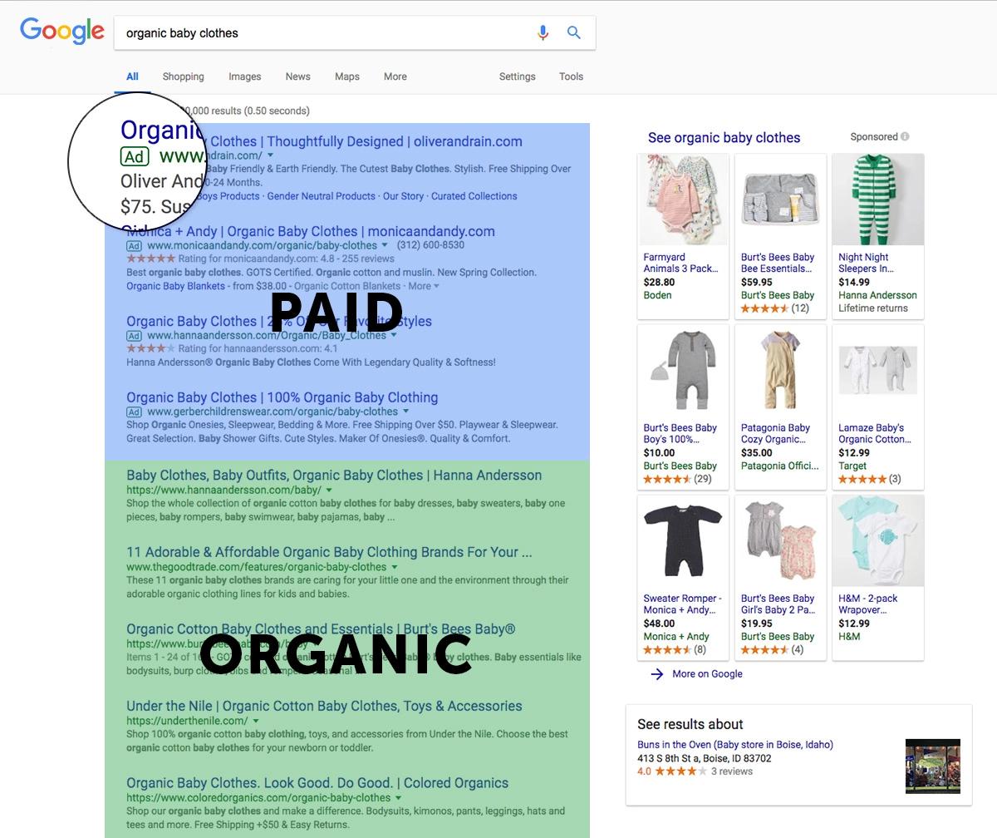Image resolution: width=997 pixels, height=838 pixels.
Task: Open Patagonia Baby Cozy Organic product image
Action: 780,370
